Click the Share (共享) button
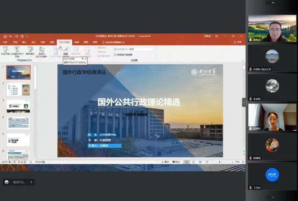 point(237,42)
